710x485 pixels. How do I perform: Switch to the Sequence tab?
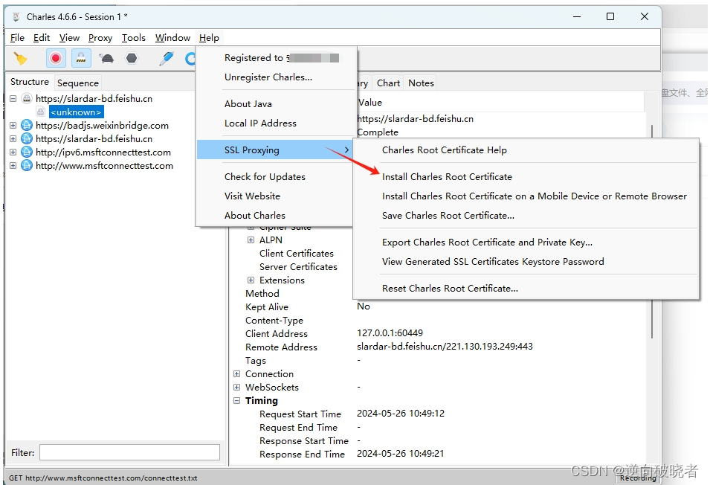pos(78,83)
